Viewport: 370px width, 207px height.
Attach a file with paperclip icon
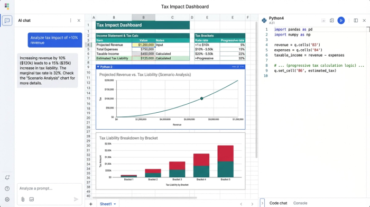tap(23, 200)
